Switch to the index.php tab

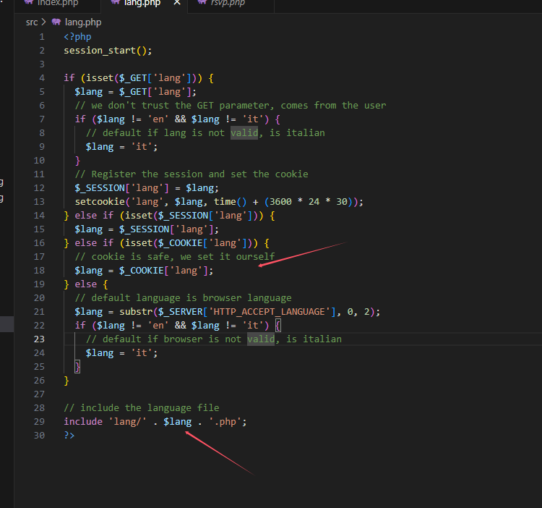57,4
